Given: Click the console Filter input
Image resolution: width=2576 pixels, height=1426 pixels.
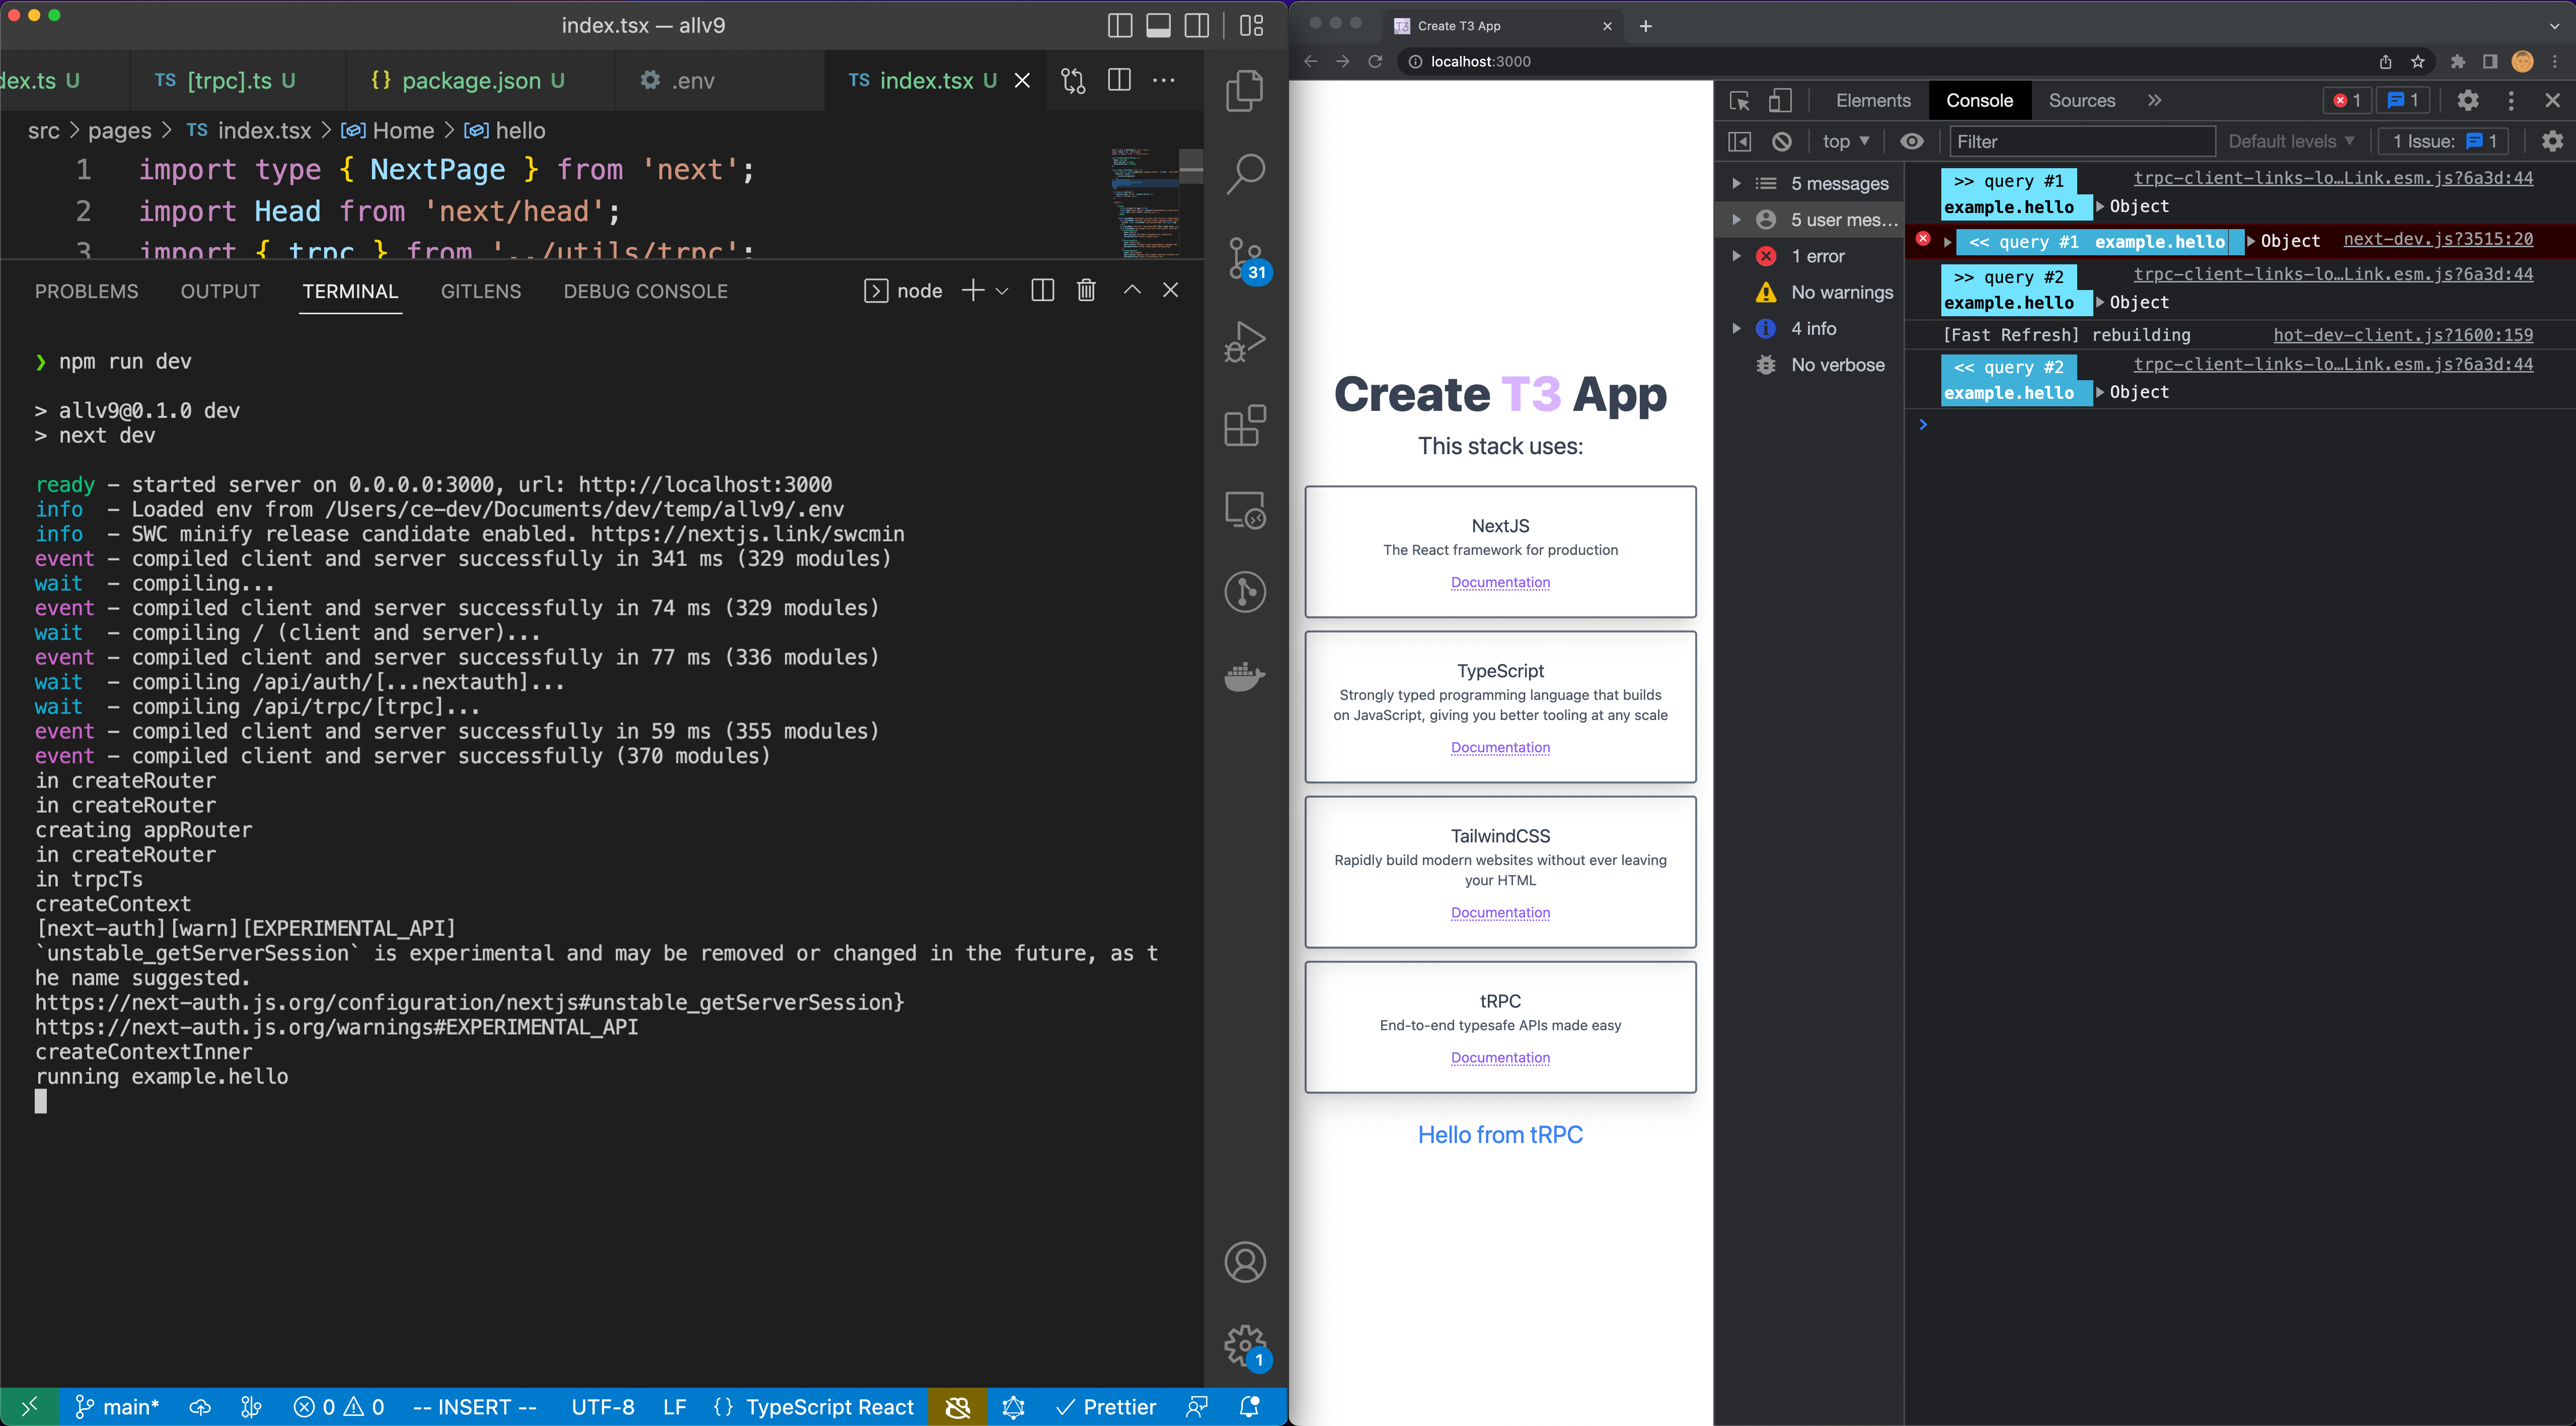Looking at the screenshot, I should pyautogui.click(x=2082, y=142).
